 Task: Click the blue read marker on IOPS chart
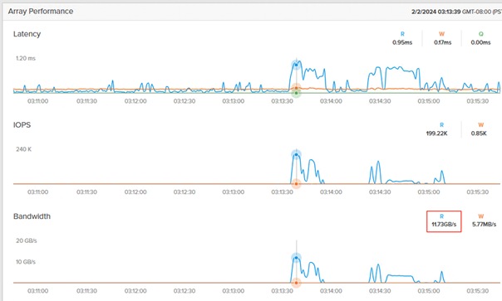pos(297,155)
